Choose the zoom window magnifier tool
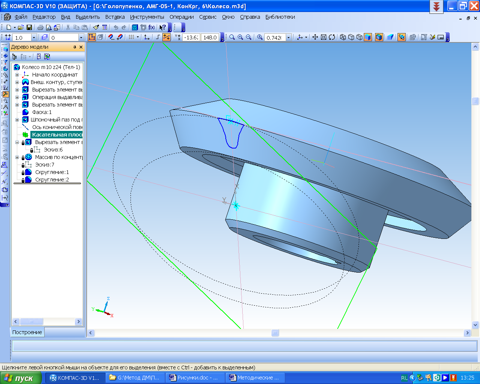This screenshot has height=384, width=480. [232, 37]
